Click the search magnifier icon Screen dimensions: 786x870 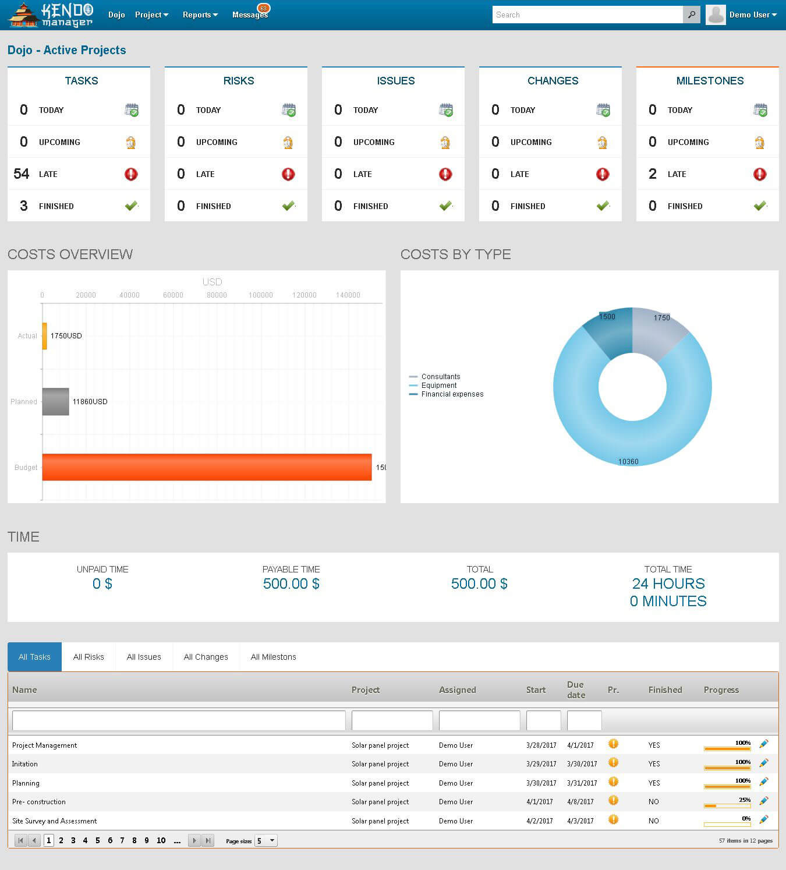(x=691, y=15)
